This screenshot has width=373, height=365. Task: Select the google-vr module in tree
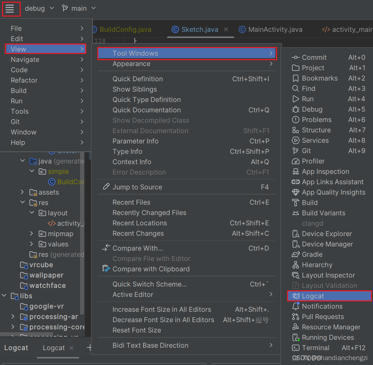[x=42, y=306]
